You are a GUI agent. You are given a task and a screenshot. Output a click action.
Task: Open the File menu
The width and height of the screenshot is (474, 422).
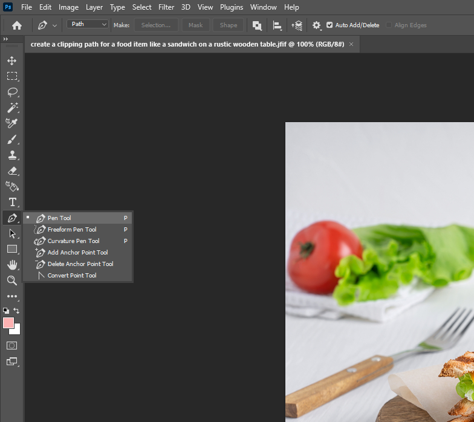point(27,7)
